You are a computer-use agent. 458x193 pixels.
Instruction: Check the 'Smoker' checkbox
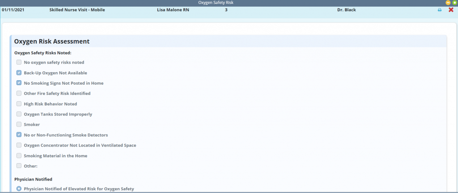pyautogui.click(x=19, y=124)
